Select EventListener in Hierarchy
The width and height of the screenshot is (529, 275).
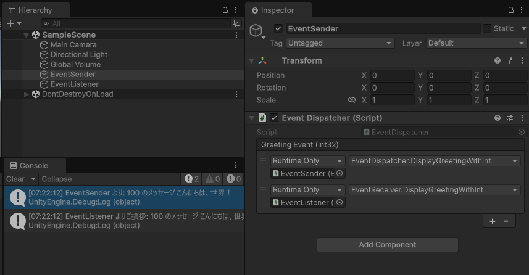click(75, 84)
